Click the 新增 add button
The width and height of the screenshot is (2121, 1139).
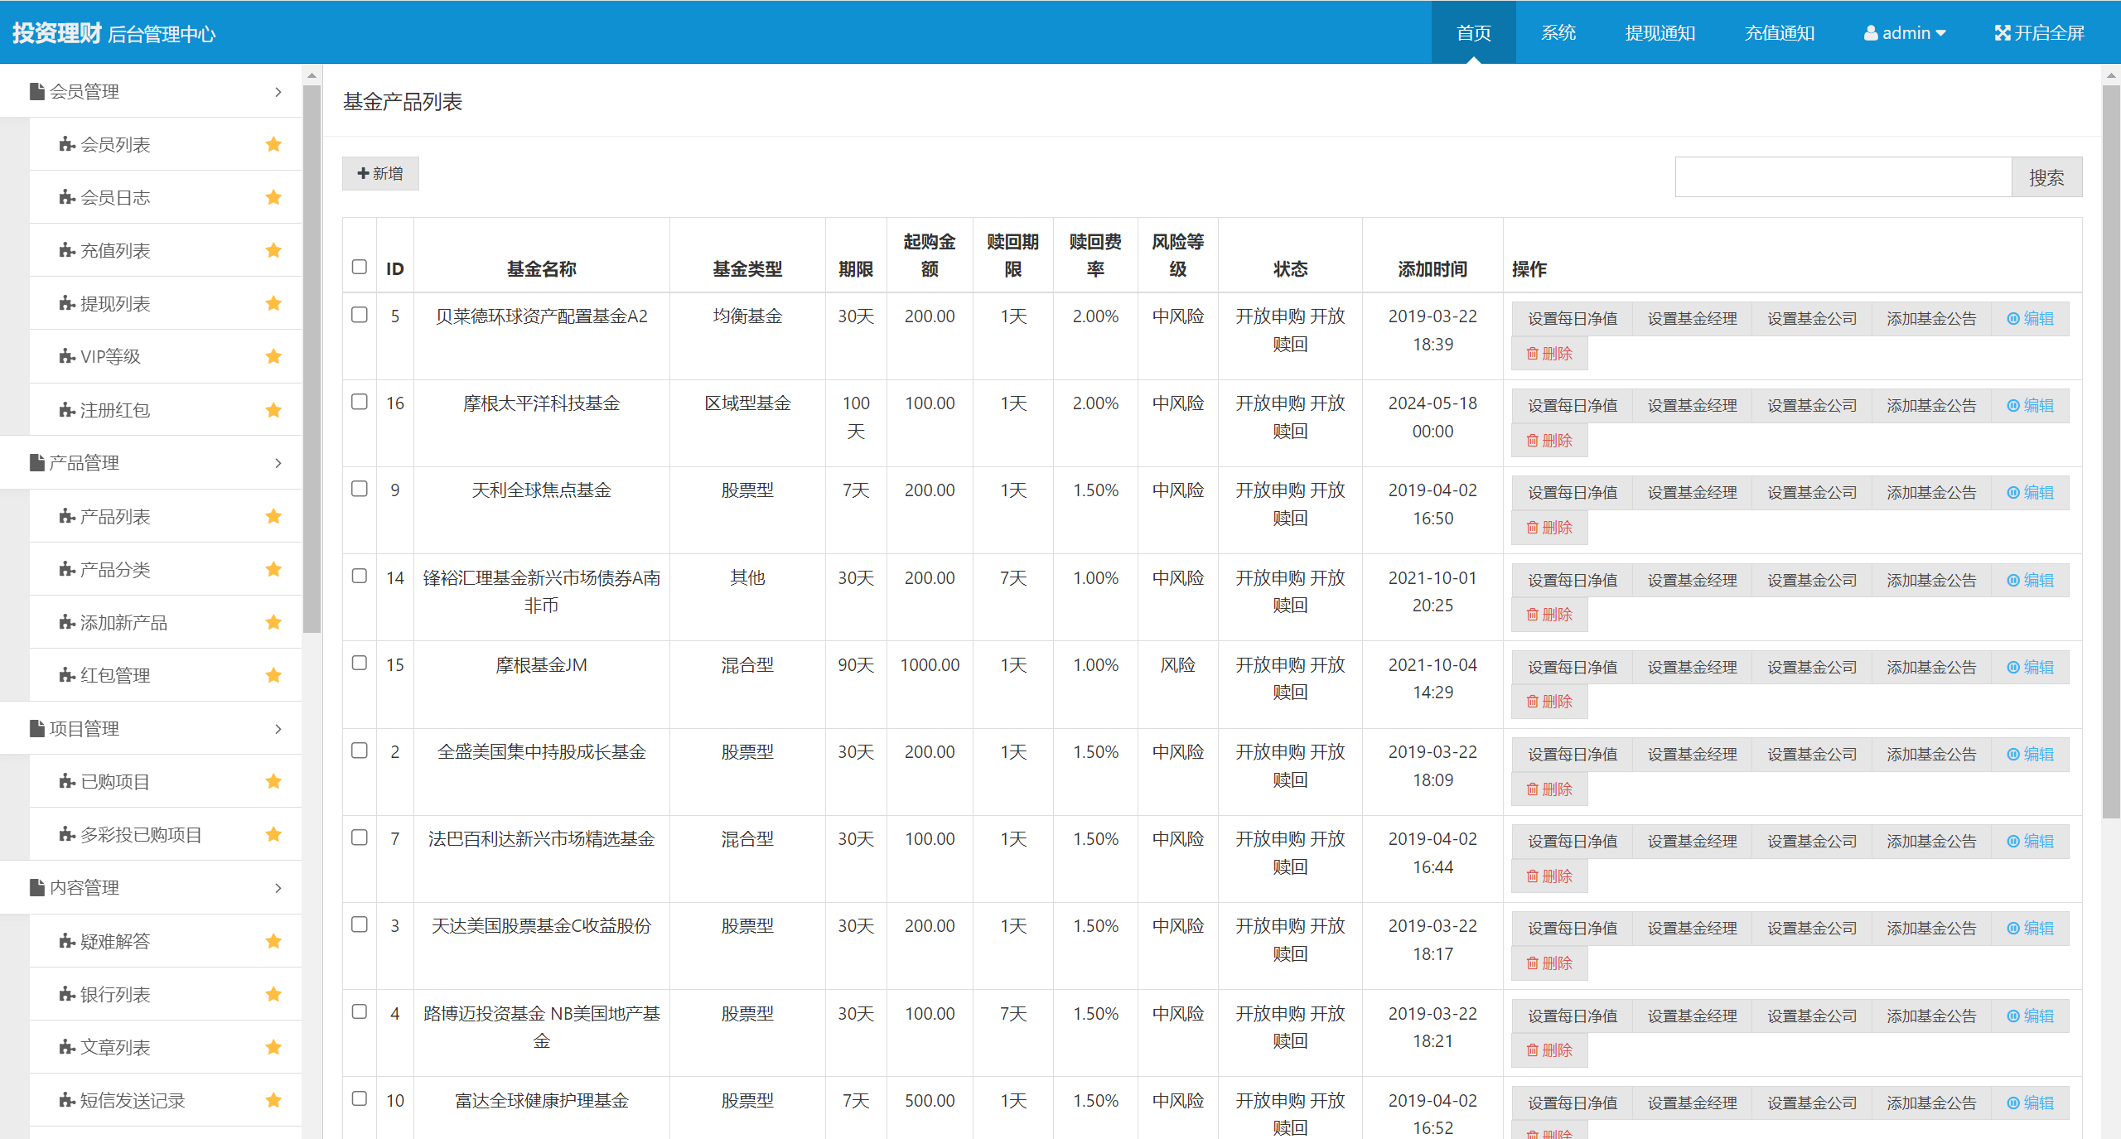(x=380, y=174)
